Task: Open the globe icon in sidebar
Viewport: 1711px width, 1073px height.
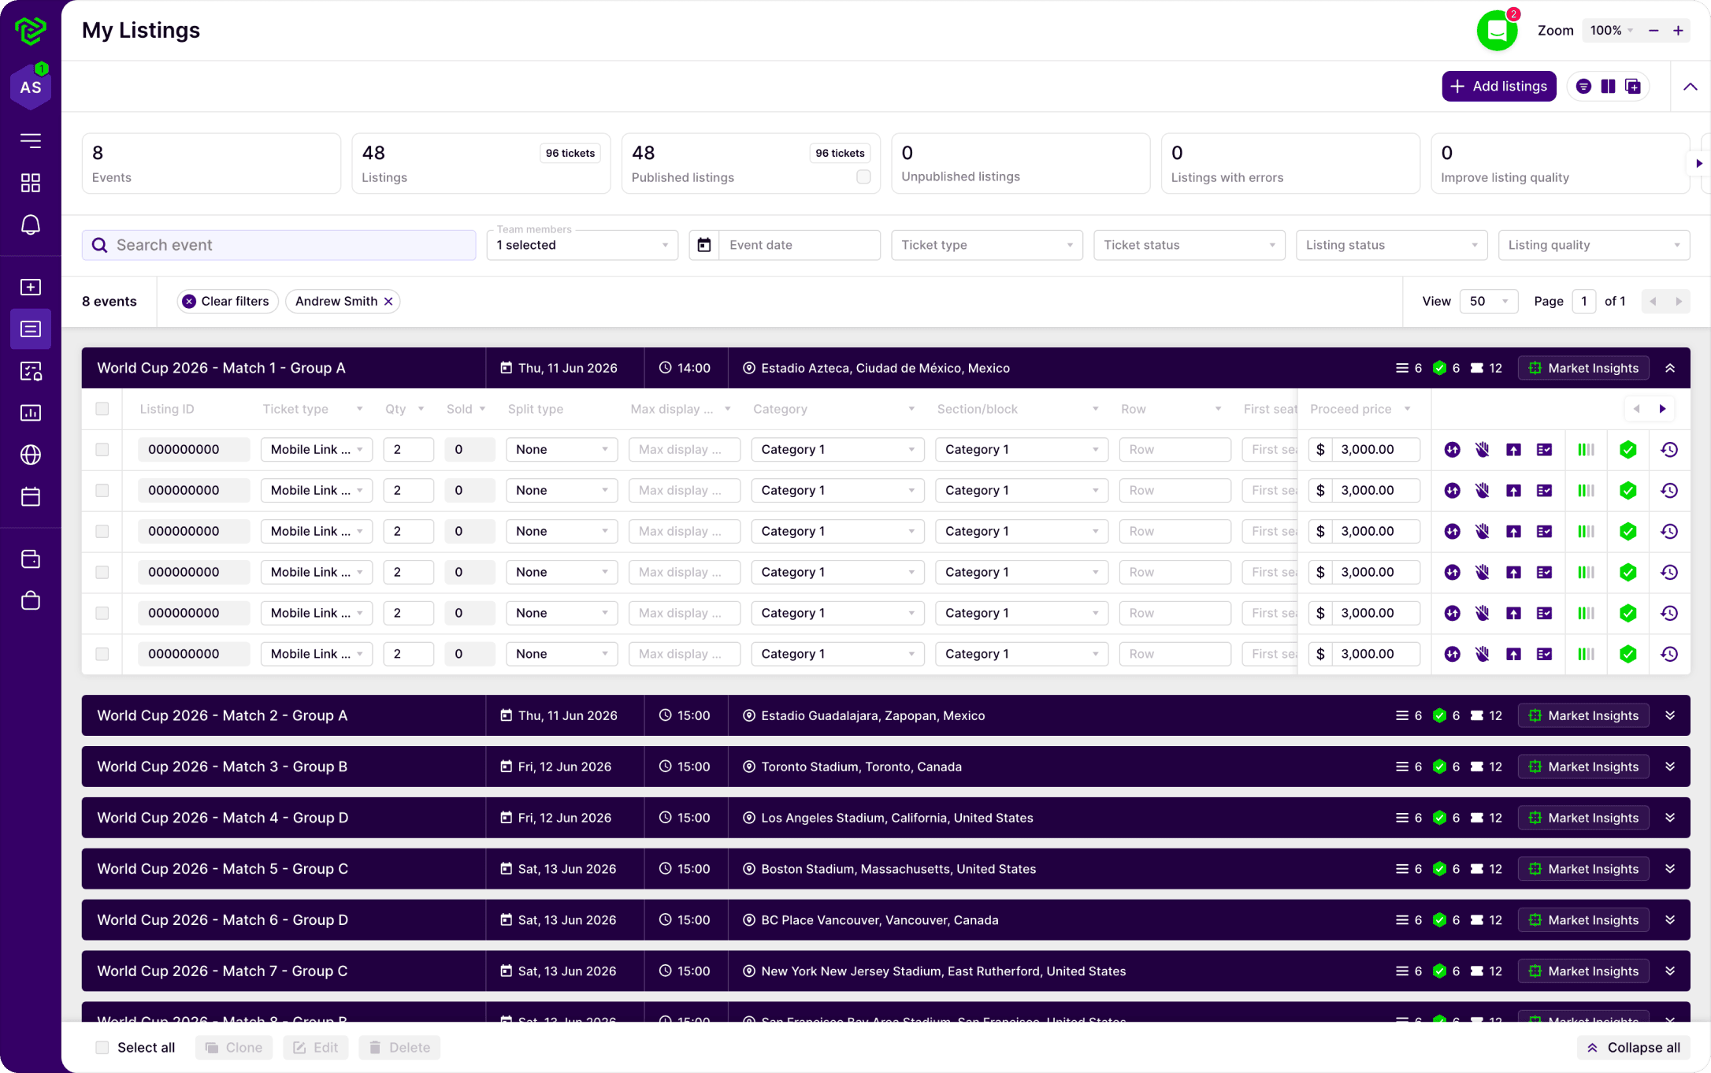Action: coord(31,455)
